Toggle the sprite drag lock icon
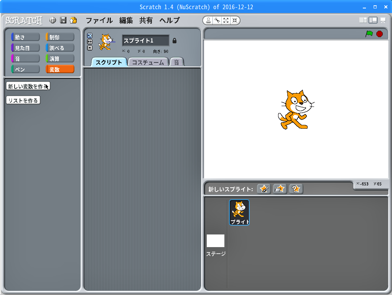 tap(175, 41)
